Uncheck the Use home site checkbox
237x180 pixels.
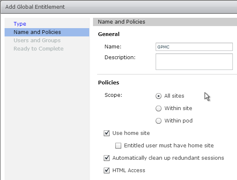coord(107,133)
